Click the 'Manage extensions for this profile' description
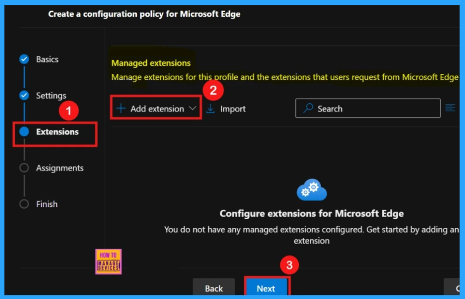465x299 pixels. tap(285, 77)
